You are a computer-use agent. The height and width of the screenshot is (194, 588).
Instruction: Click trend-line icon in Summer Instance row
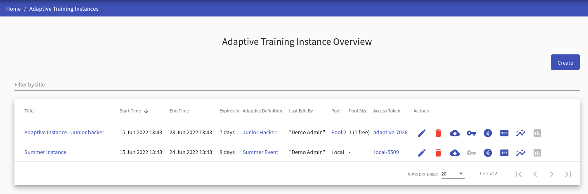pyautogui.click(x=521, y=152)
